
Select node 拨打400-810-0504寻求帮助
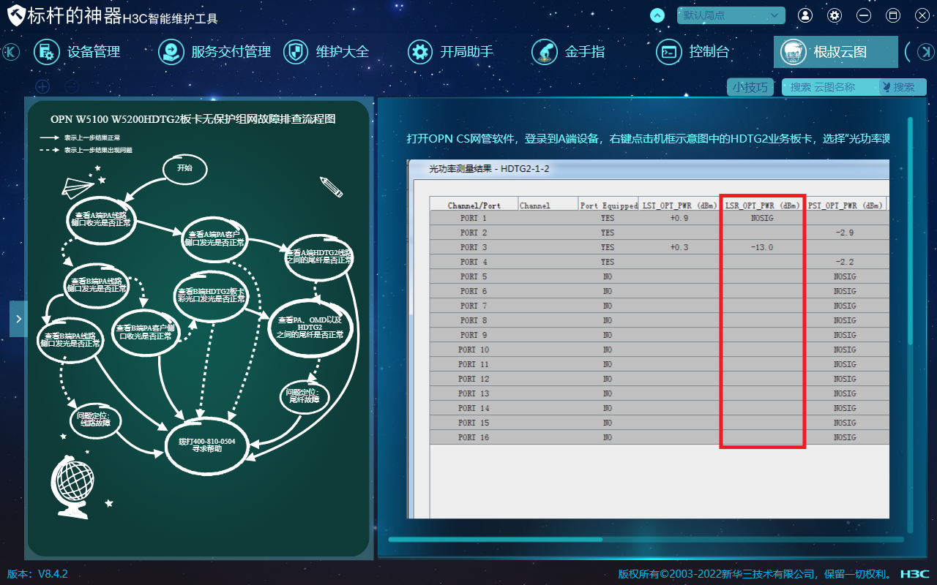[x=206, y=446]
